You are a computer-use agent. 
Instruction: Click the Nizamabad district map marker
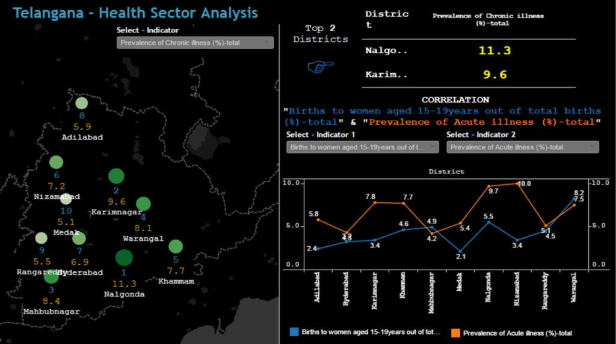pos(56,162)
